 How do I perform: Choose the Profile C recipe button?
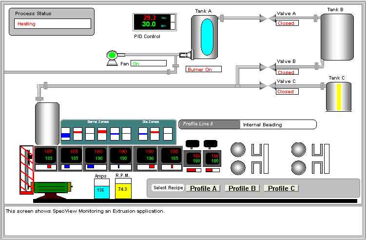281,188
